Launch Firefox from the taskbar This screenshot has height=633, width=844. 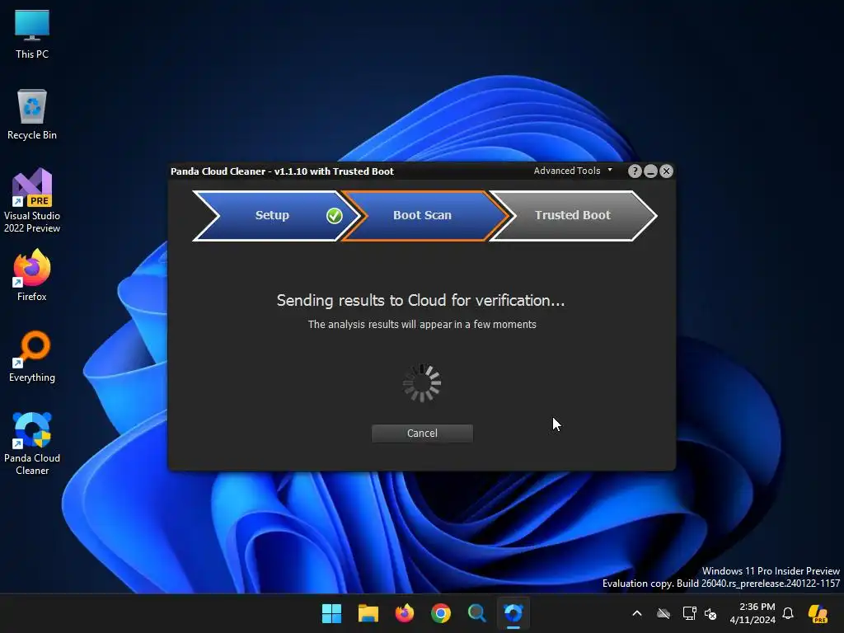(x=404, y=613)
